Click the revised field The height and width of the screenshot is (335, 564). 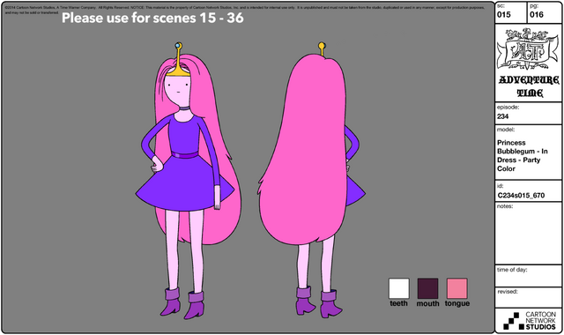[x=528, y=298]
